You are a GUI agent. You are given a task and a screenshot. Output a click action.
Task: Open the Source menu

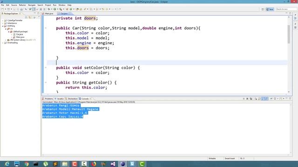point(14,5)
